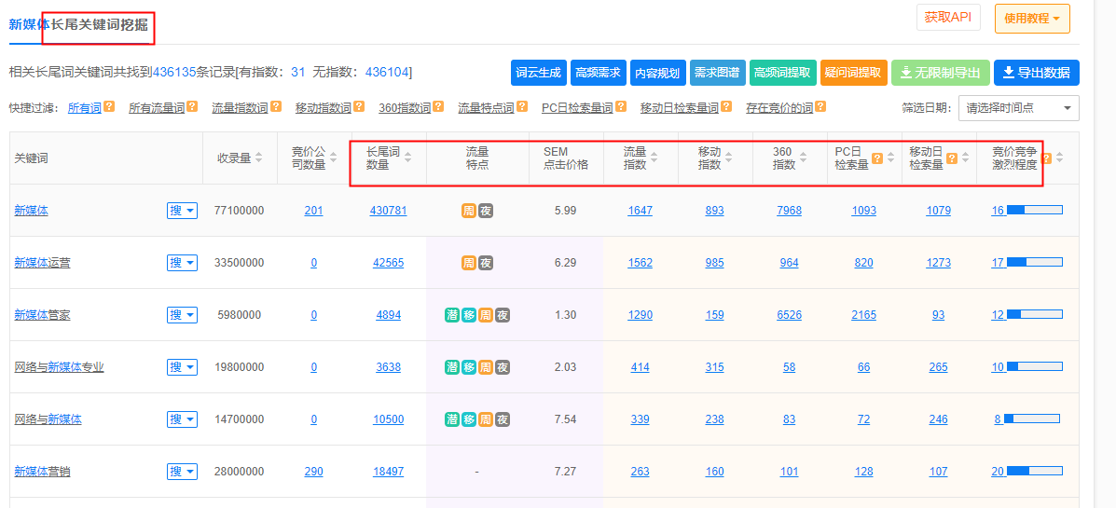Click help icon next to 所有流量词 filter
Viewport: 1116px width, 508px height.
click(x=192, y=107)
